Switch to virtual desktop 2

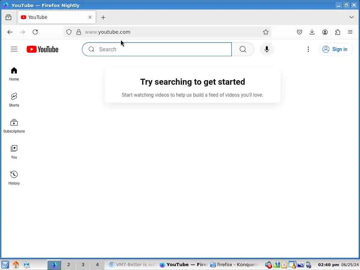click(69, 265)
